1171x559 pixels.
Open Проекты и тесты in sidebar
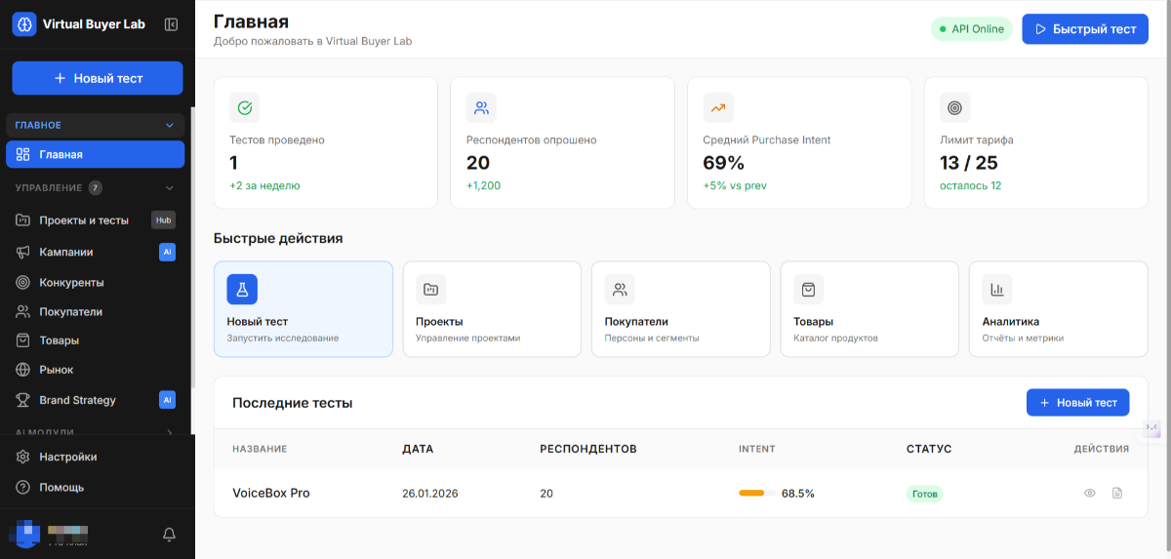(95, 220)
